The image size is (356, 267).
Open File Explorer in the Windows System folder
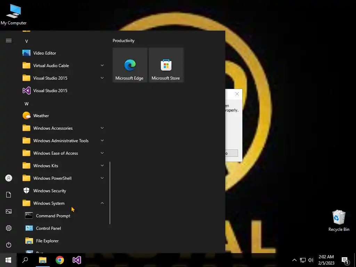[x=64, y=241]
